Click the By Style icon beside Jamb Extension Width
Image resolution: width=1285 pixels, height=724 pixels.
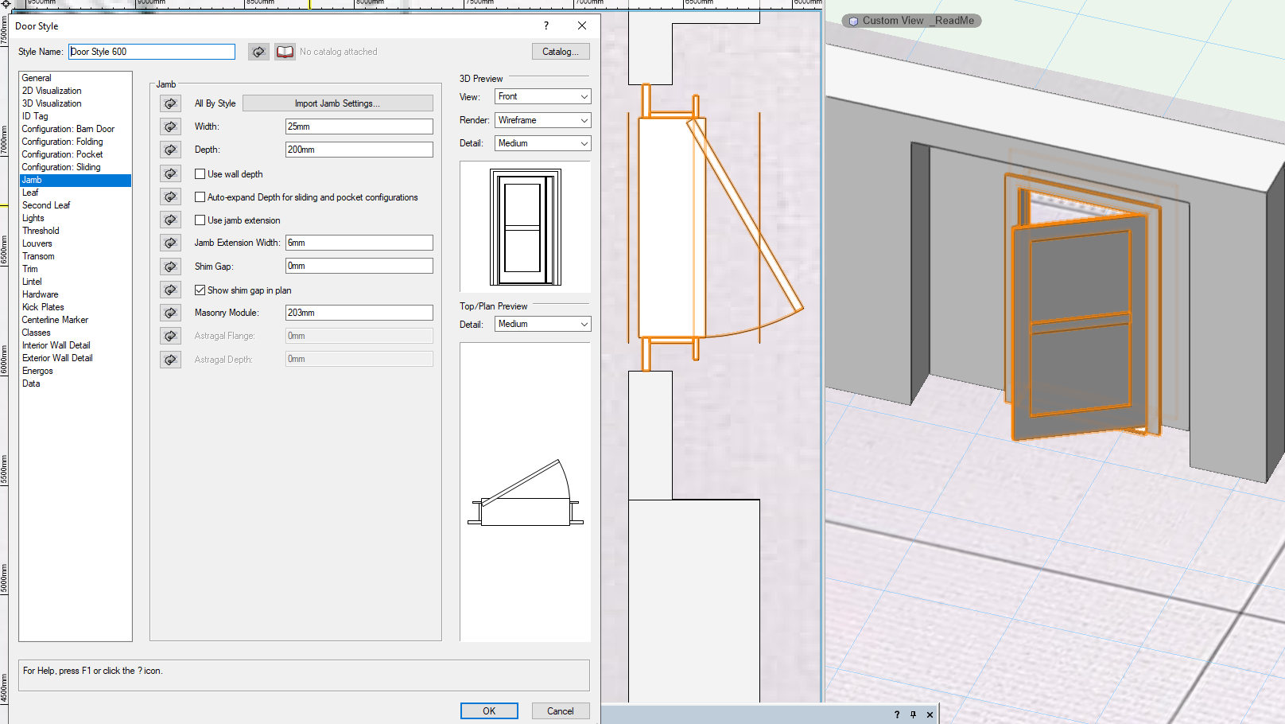click(170, 243)
